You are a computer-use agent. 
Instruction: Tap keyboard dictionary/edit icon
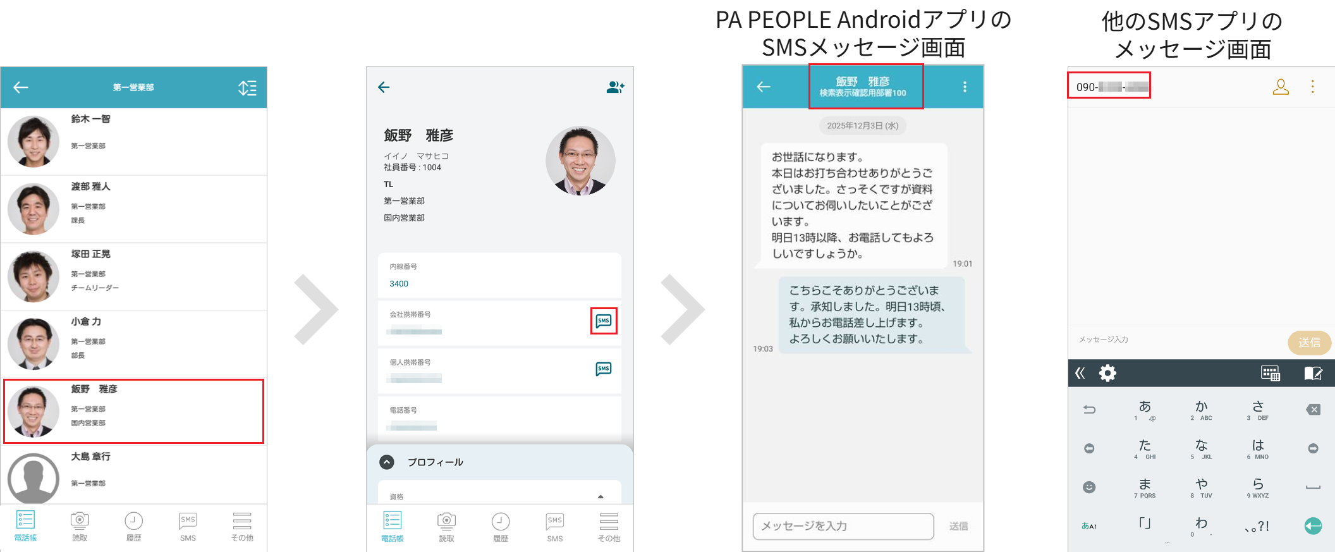1314,373
